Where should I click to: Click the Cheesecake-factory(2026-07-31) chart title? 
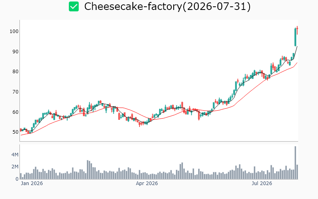(x=167, y=6)
